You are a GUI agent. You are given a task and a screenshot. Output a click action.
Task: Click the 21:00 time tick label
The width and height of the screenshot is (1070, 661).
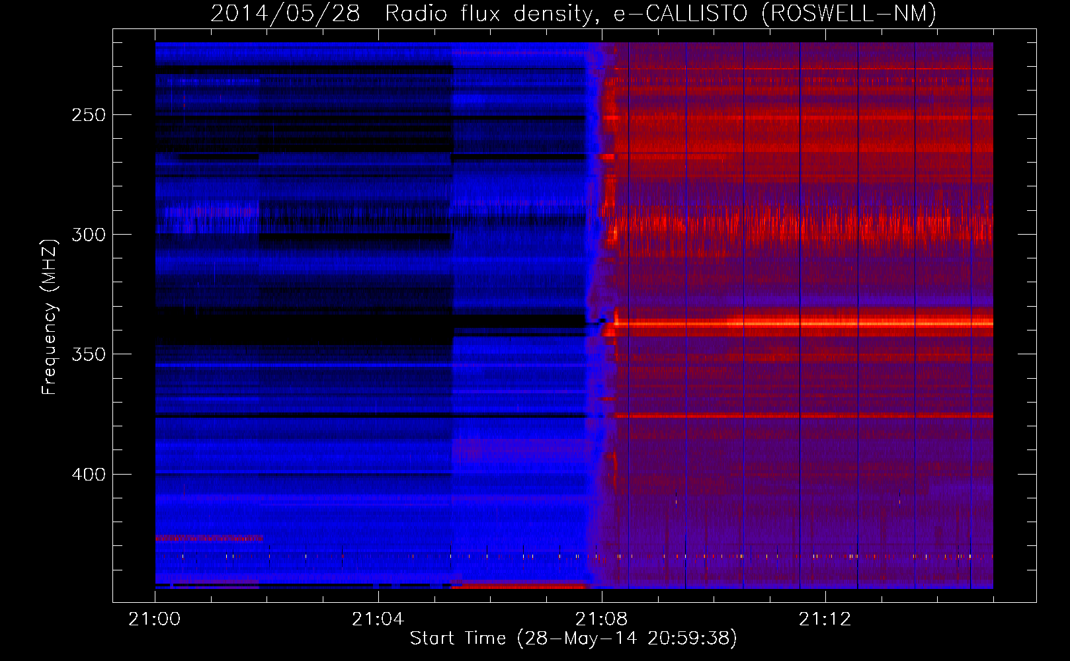coord(155,619)
